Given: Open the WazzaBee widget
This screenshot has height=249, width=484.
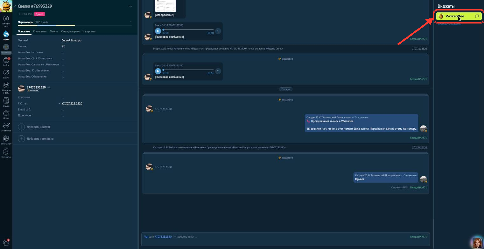Looking at the screenshot, I should coord(459,16).
